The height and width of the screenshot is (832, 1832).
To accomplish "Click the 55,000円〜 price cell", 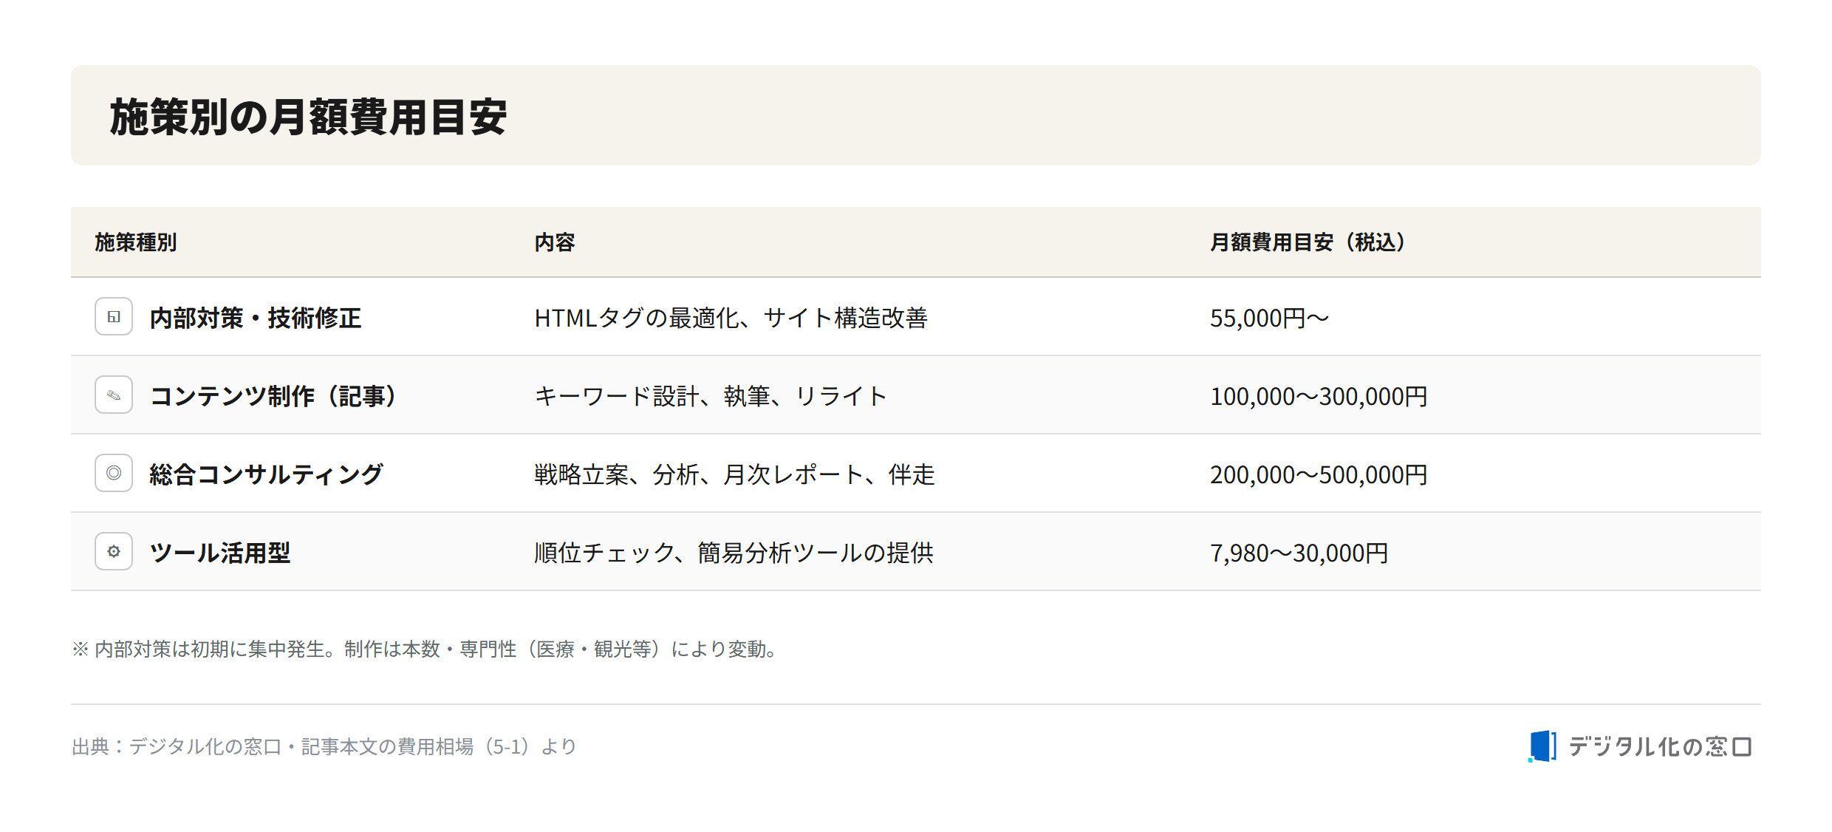I will [1269, 318].
